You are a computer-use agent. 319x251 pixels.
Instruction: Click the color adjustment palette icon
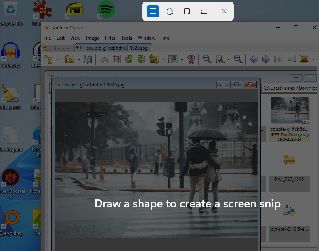173,59
